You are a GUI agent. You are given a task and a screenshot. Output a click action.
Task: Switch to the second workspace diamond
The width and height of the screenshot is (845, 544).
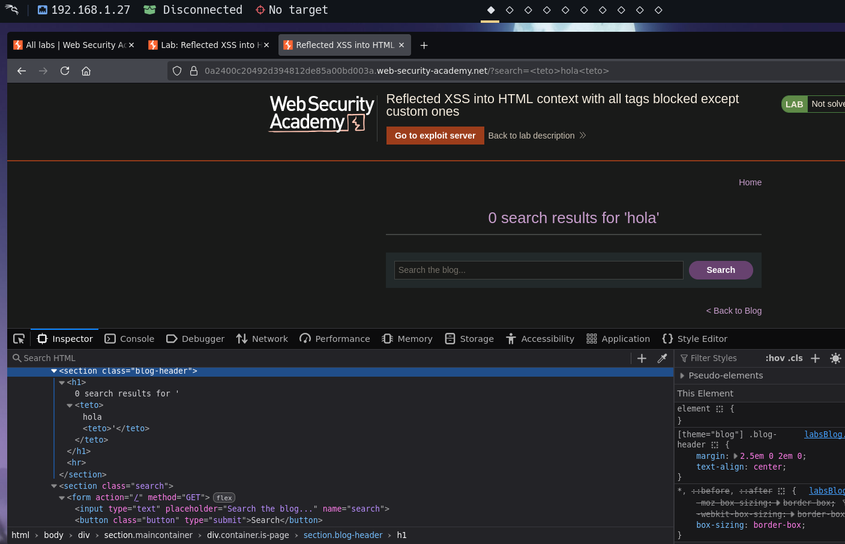510,10
